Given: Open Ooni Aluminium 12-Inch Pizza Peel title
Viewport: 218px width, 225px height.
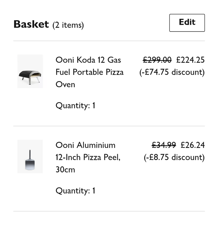Looking at the screenshot, I should (x=88, y=157).
